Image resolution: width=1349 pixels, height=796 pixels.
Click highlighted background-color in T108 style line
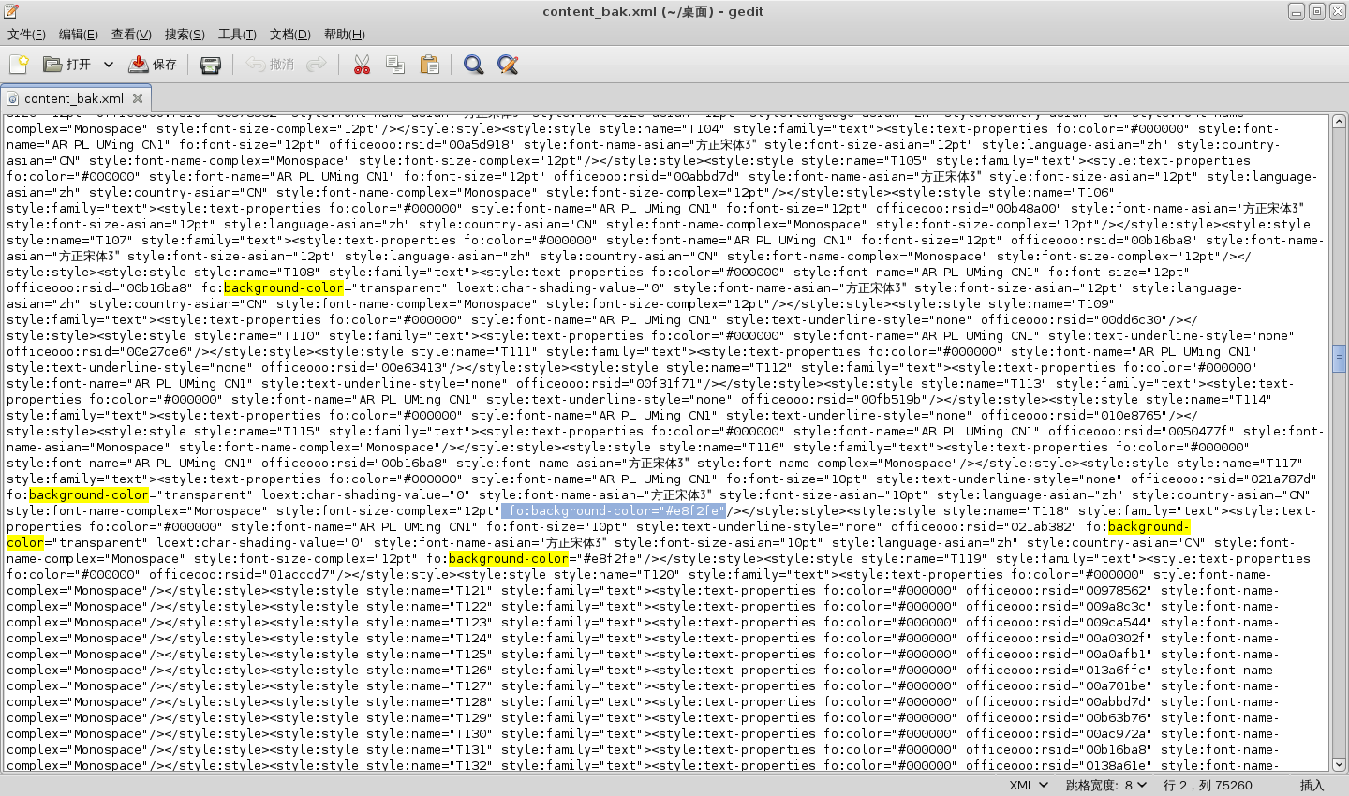(284, 287)
